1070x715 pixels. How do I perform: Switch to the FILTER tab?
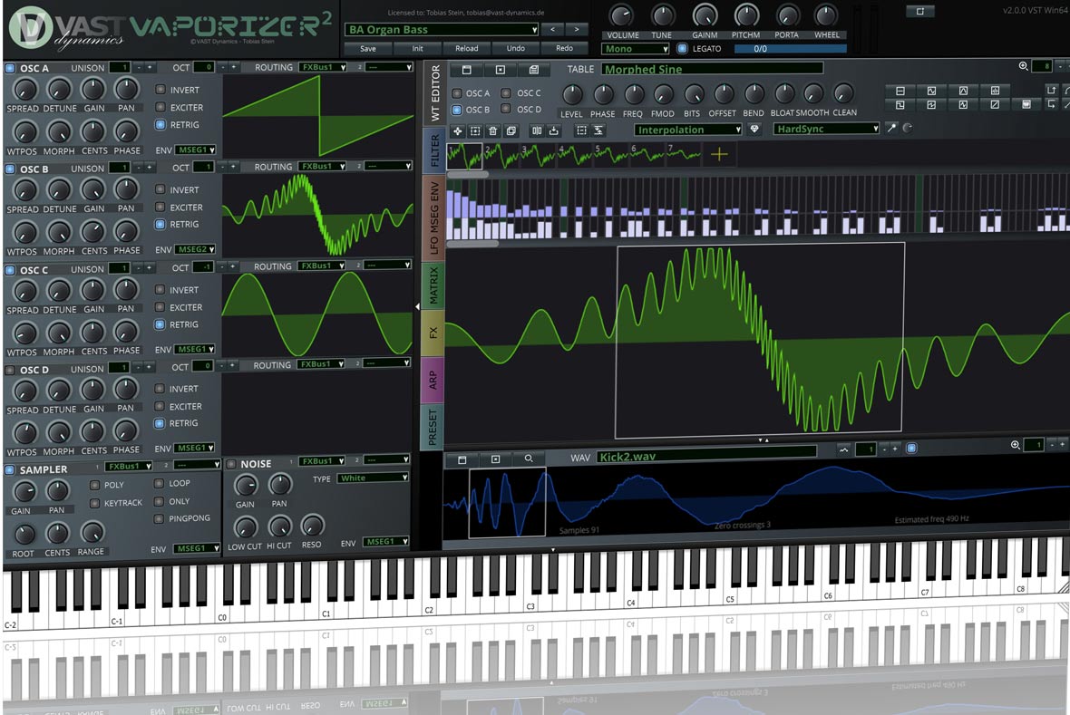pos(433,150)
